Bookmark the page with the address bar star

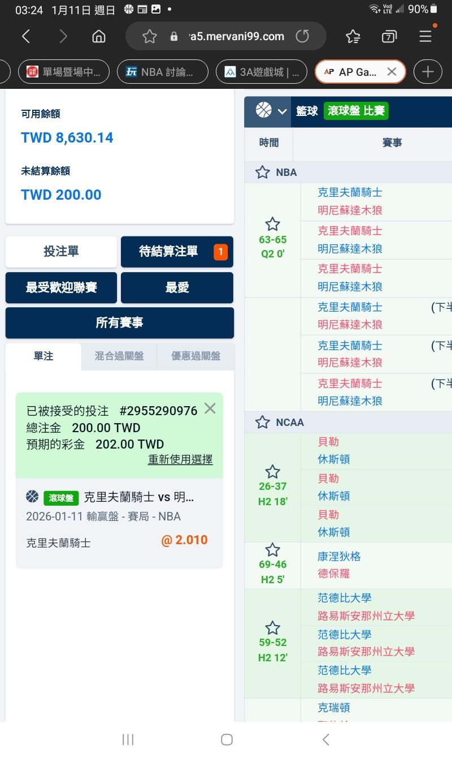click(149, 37)
